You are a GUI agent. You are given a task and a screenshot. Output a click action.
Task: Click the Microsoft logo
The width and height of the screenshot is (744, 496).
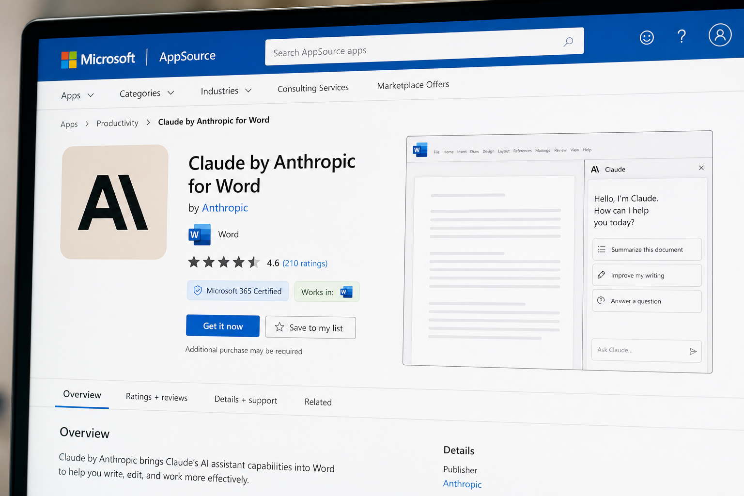tap(98, 59)
